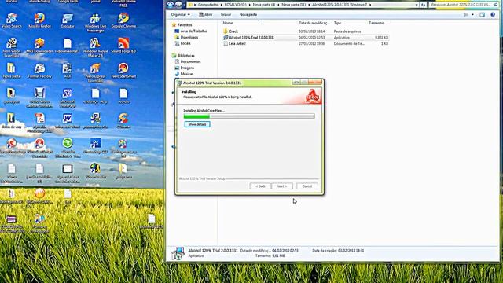Select the Alcohol 120% Trial application file icon
This screenshot has height=283, width=503.
coord(226,38)
